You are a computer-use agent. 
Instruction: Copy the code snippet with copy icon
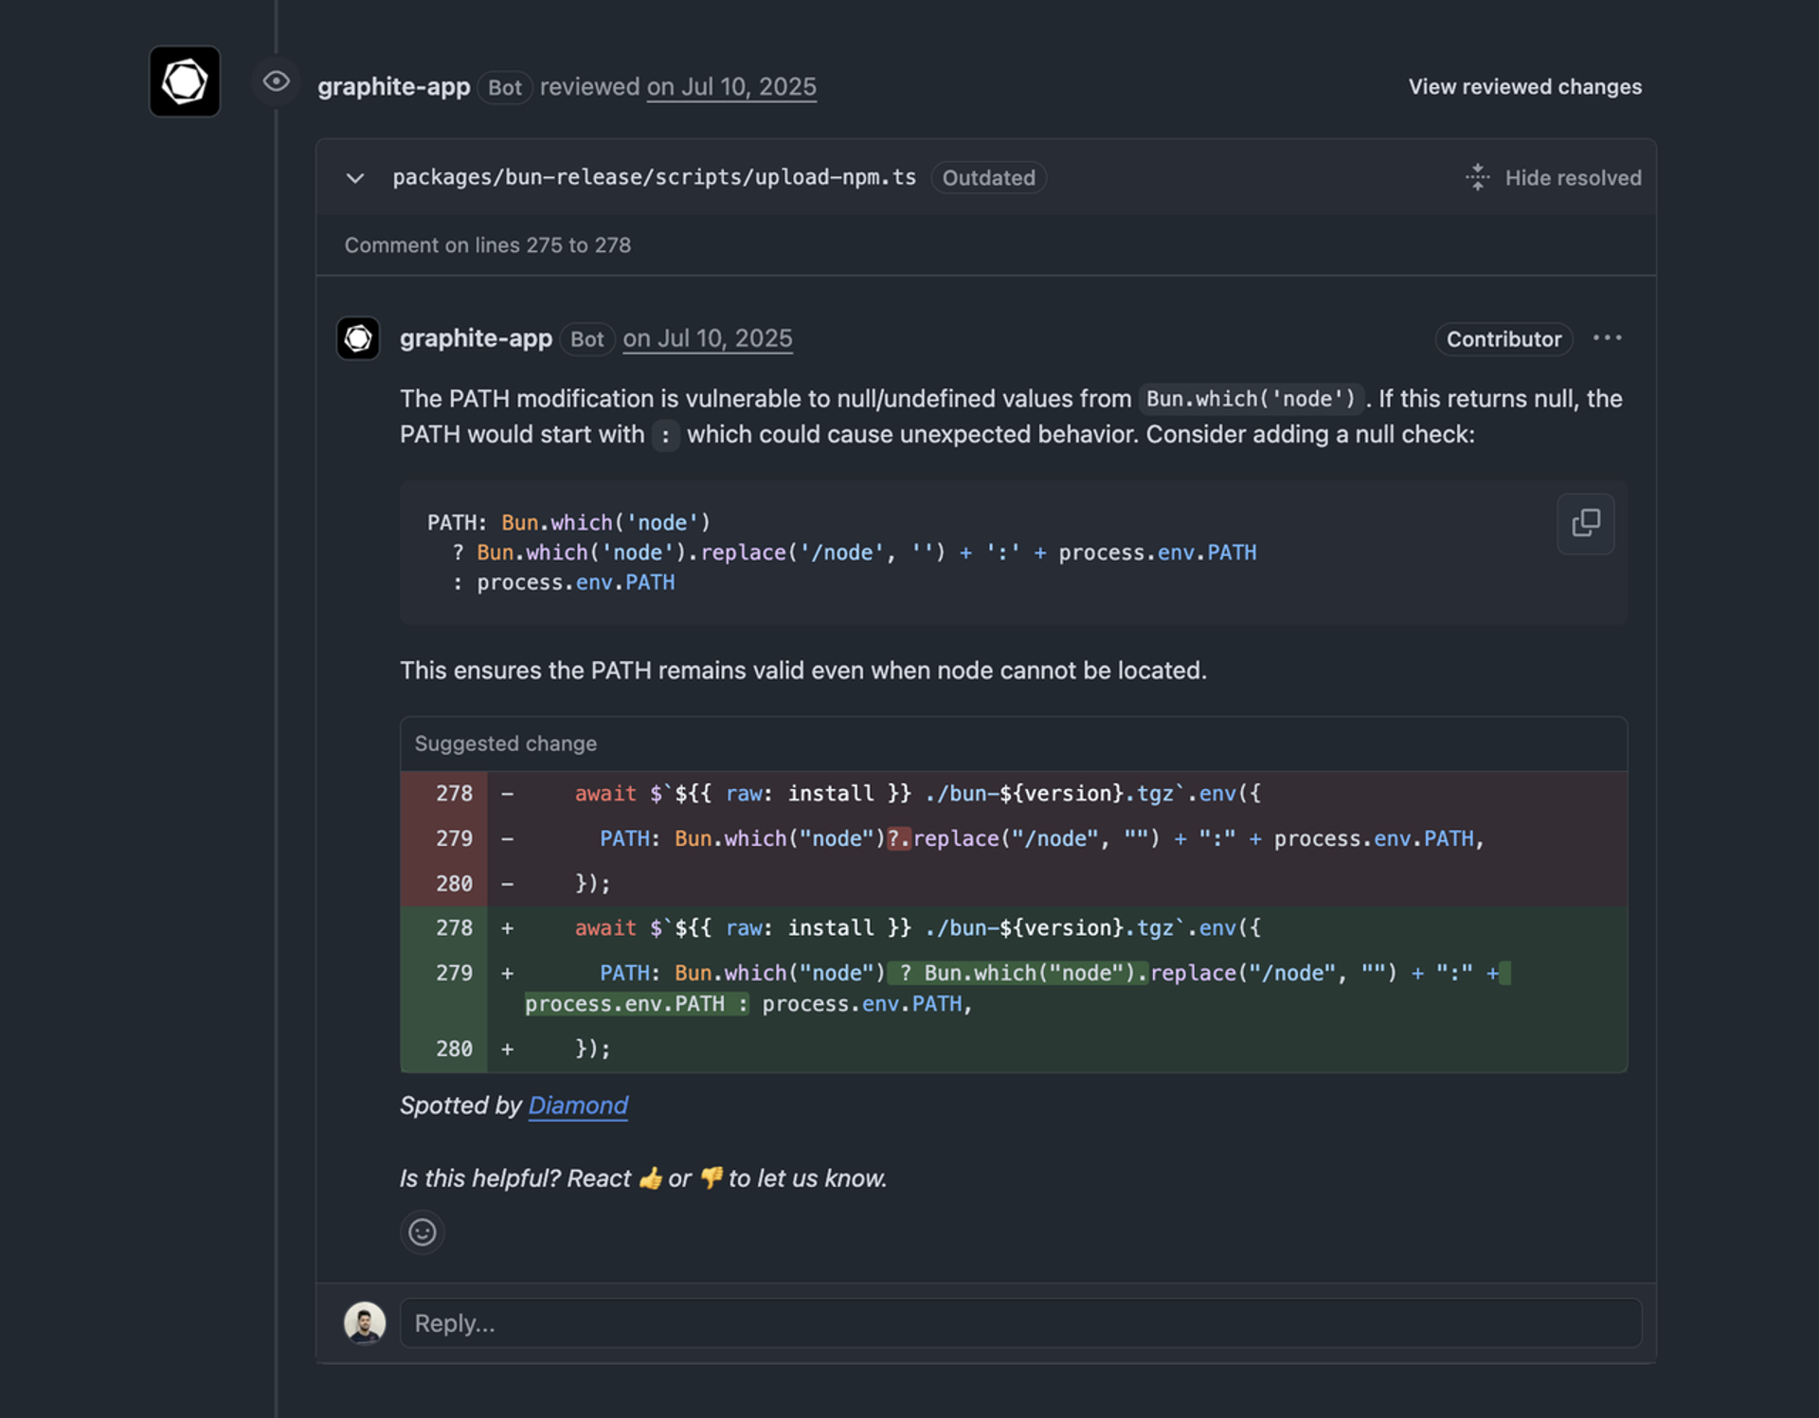coord(1586,523)
